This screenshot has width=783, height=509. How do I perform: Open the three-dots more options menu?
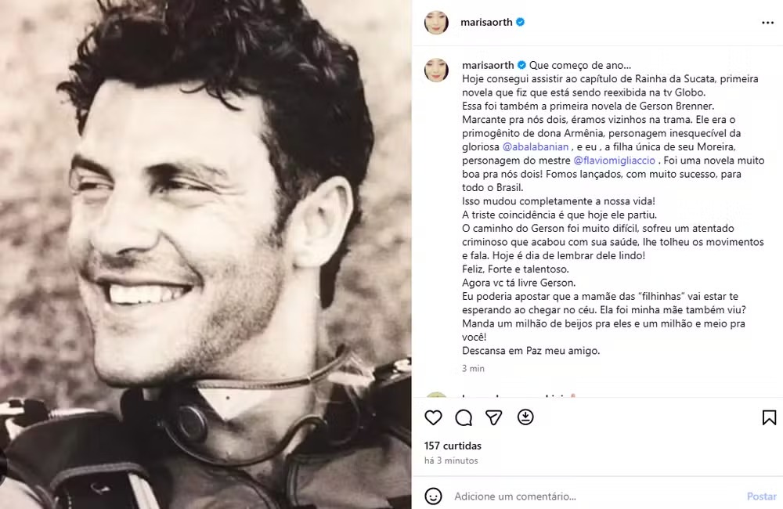pos(767,23)
